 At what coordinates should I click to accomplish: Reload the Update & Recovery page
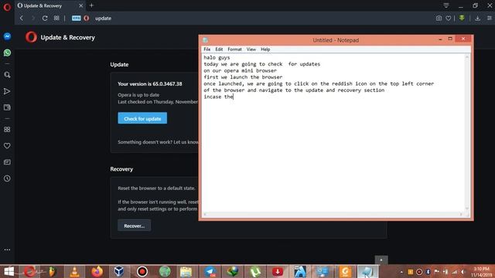point(45,19)
